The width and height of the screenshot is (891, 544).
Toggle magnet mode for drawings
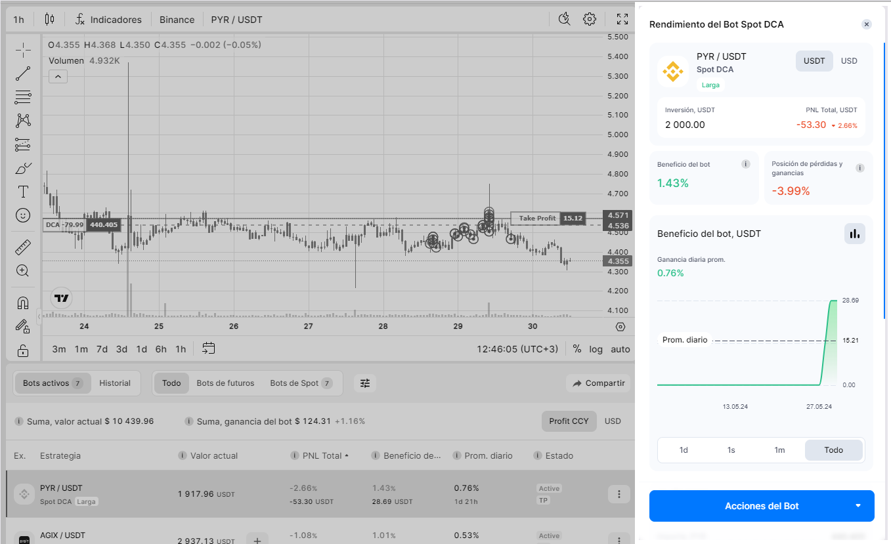(x=23, y=303)
